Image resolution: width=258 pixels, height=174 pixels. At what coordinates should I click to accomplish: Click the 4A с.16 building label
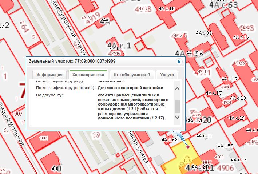coord(229,79)
